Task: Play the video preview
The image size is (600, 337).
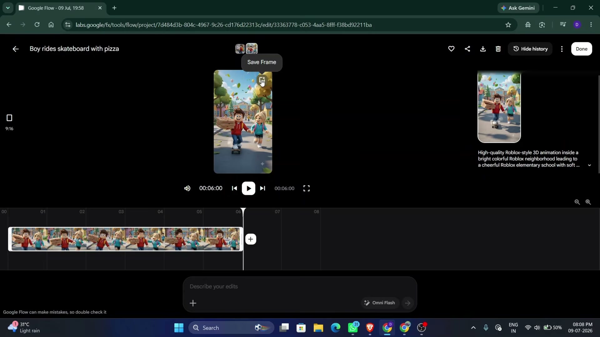Action: click(248, 188)
